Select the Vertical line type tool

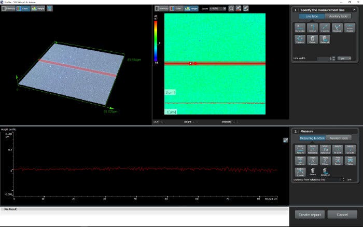tap(313, 27)
